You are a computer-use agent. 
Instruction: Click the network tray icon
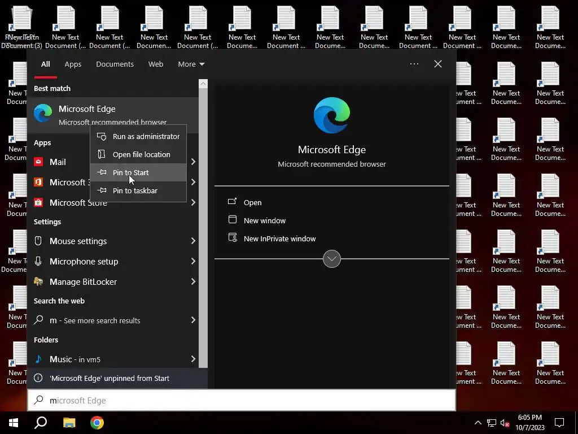click(x=492, y=423)
